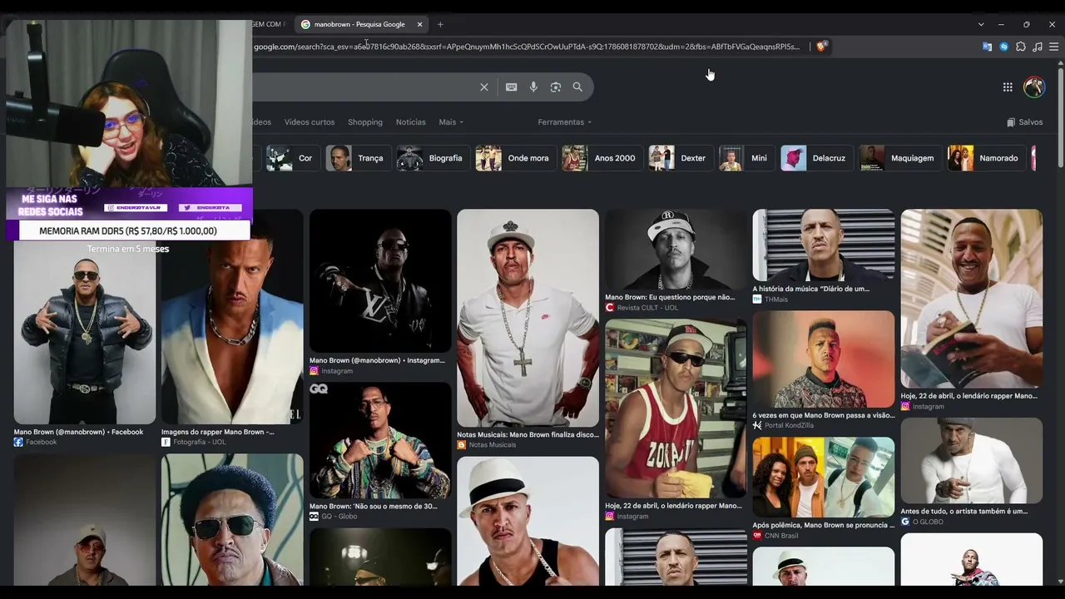
Task: Filter images by the Delacruz chip
Action: tap(815, 158)
